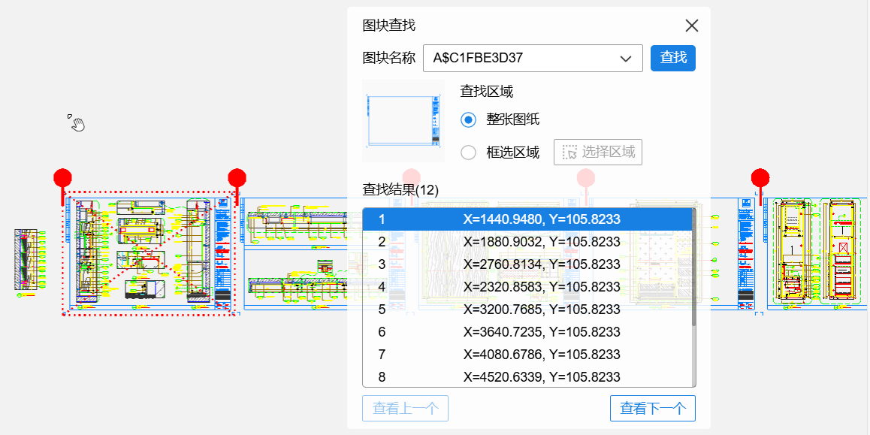This screenshot has width=870, height=435.
Task: Close the 图块查找 dialog
Action: click(x=692, y=26)
